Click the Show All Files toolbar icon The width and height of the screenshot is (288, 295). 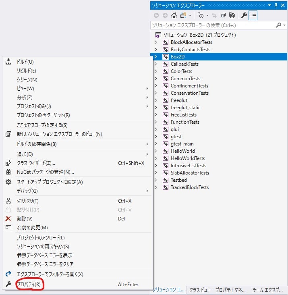click(x=232, y=15)
